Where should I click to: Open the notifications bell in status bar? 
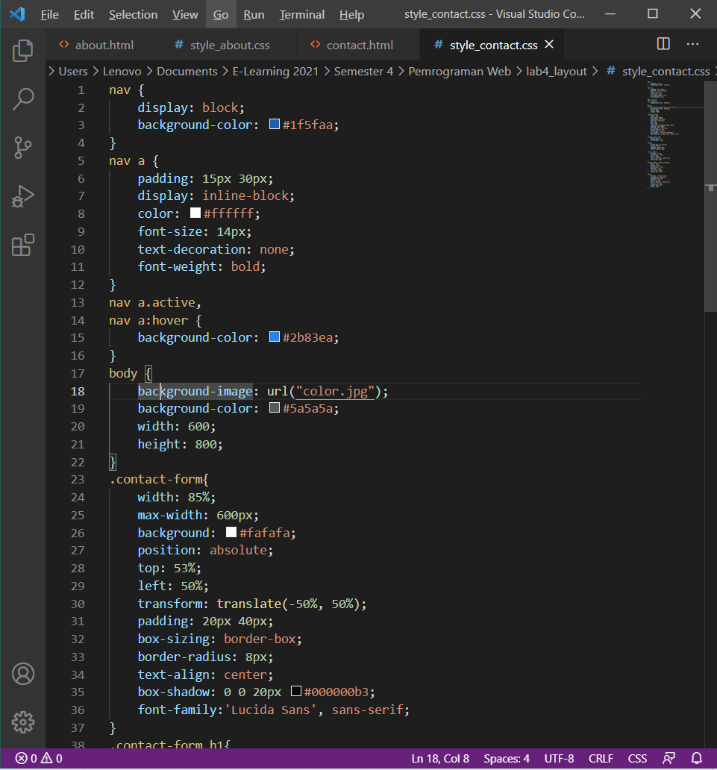(697, 759)
